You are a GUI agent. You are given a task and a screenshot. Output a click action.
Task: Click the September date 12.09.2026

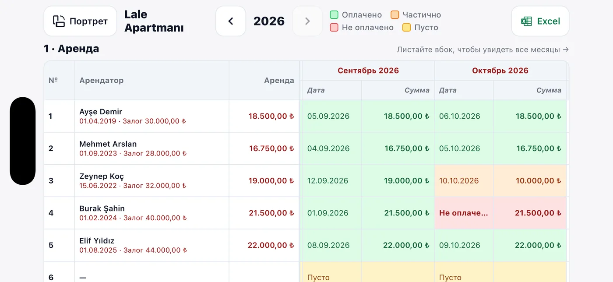click(328, 181)
